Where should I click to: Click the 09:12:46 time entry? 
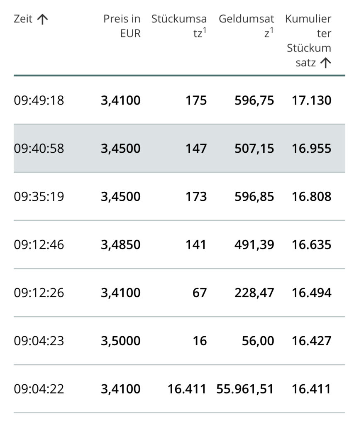pyautogui.click(x=39, y=244)
